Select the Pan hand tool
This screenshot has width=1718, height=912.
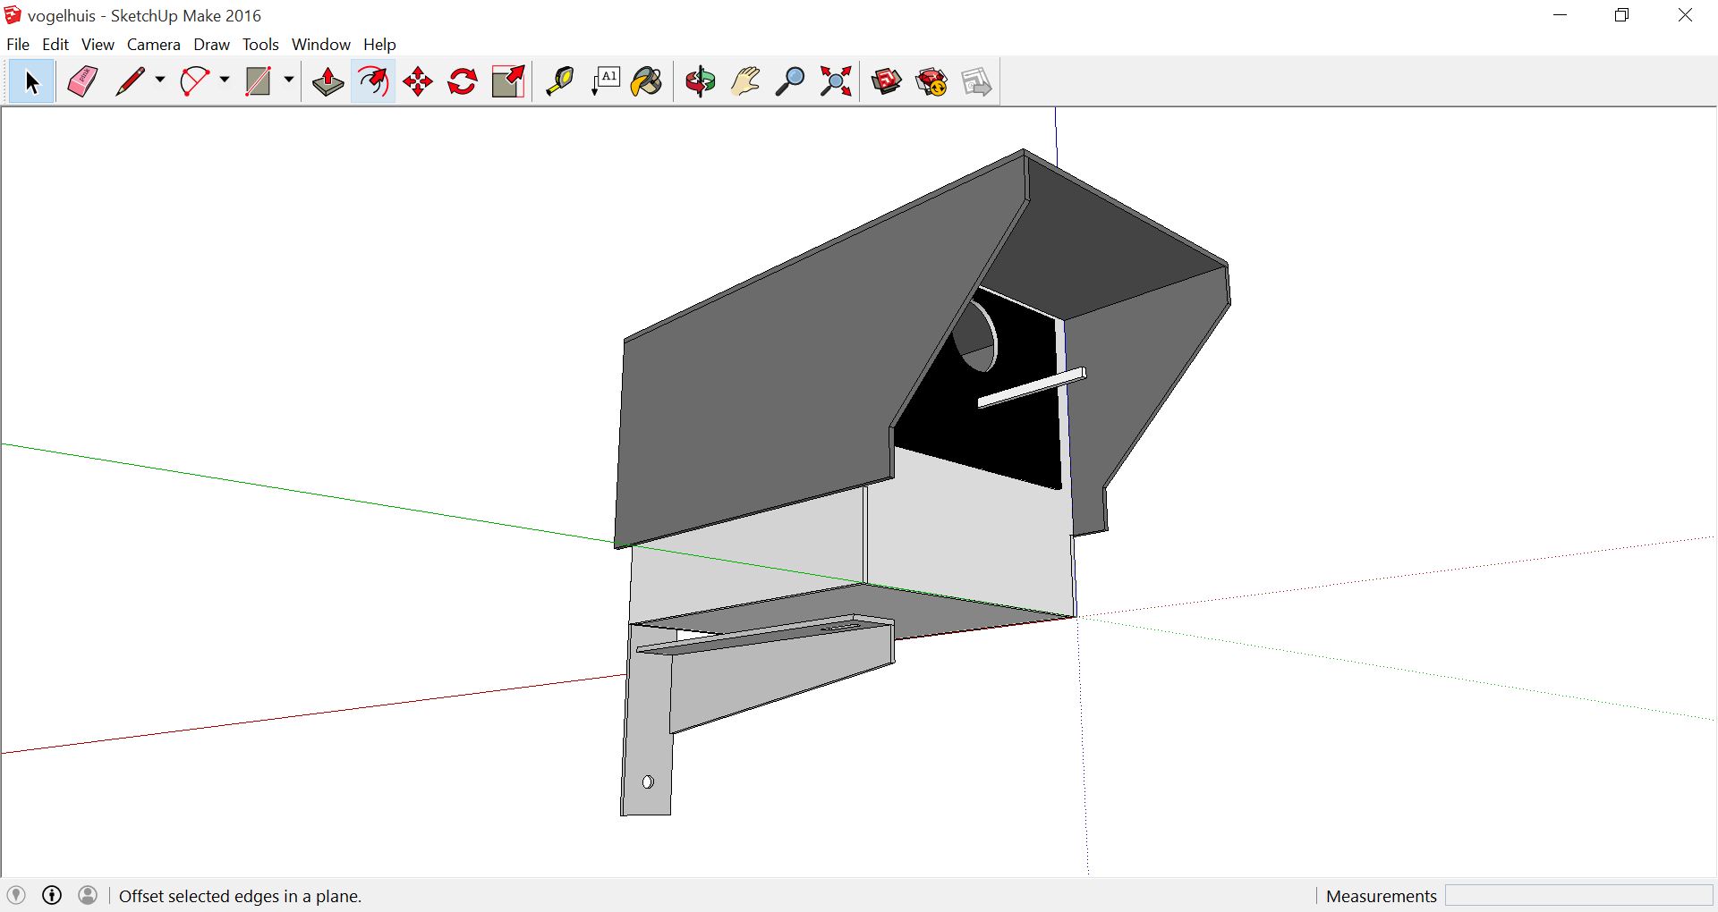click(745, 82)
